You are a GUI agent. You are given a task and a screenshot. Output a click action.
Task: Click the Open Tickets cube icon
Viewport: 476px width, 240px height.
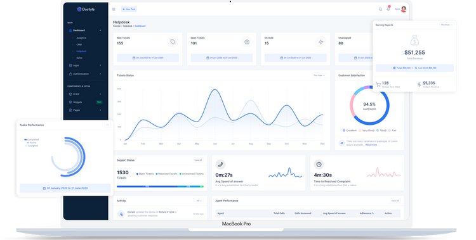[247, 42]
